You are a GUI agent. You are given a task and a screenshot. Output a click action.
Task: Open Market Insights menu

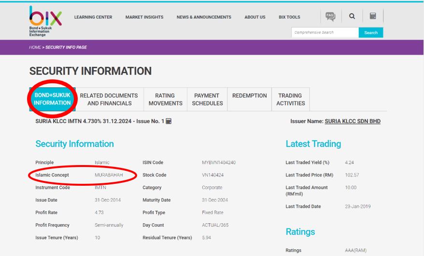click(144, 17)
